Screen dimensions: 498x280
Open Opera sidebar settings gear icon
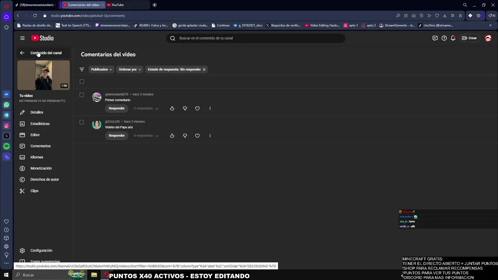(6, 247)
